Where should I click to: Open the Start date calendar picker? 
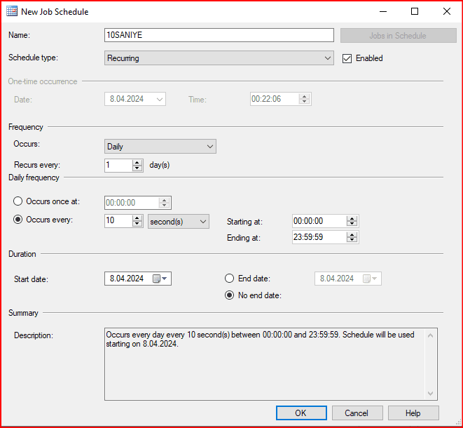tap(160, 279)
